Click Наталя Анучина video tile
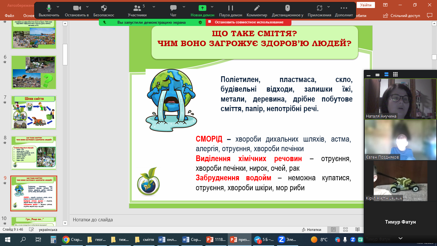 click(401, 99)
